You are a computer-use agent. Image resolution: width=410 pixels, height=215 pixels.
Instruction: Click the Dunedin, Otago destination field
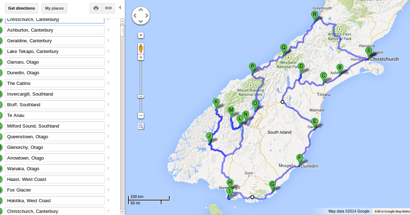coord(55,72)
